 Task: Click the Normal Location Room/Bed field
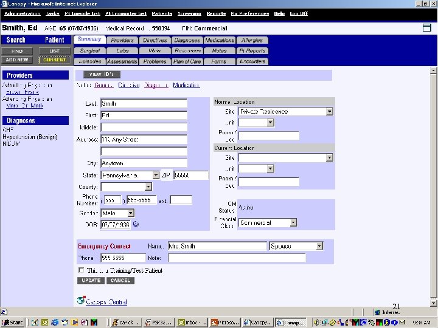coord(269,135)
